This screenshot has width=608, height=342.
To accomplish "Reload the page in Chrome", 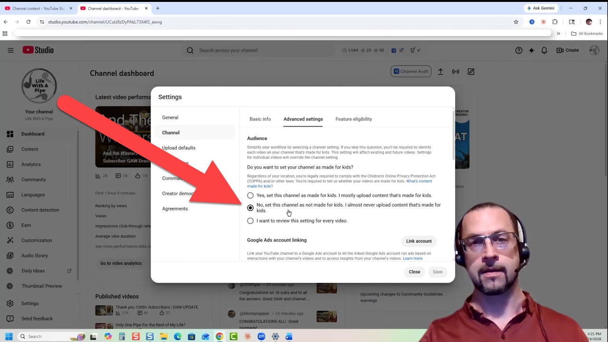I will 28,22.
